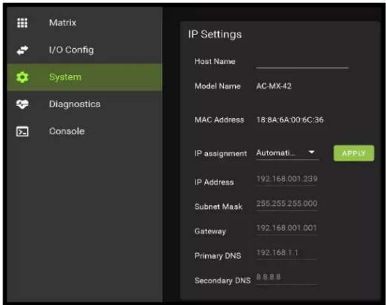The image size is (386, 305).
Task: Click the System gear icon
Action: click(22, 77)
